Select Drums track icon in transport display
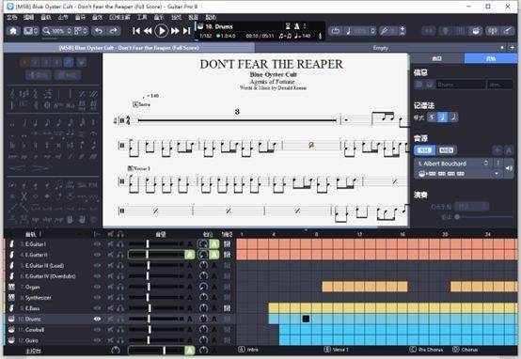The width and height of the screenshot is (521, 359). tap(200, 26)
